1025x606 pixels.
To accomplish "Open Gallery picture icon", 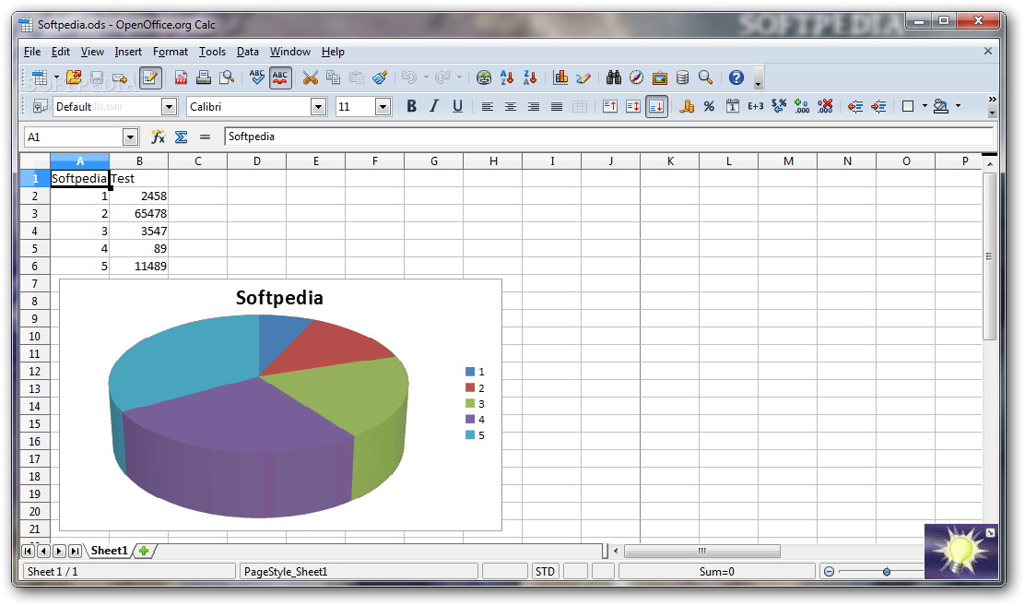I will tap(660, 77).
